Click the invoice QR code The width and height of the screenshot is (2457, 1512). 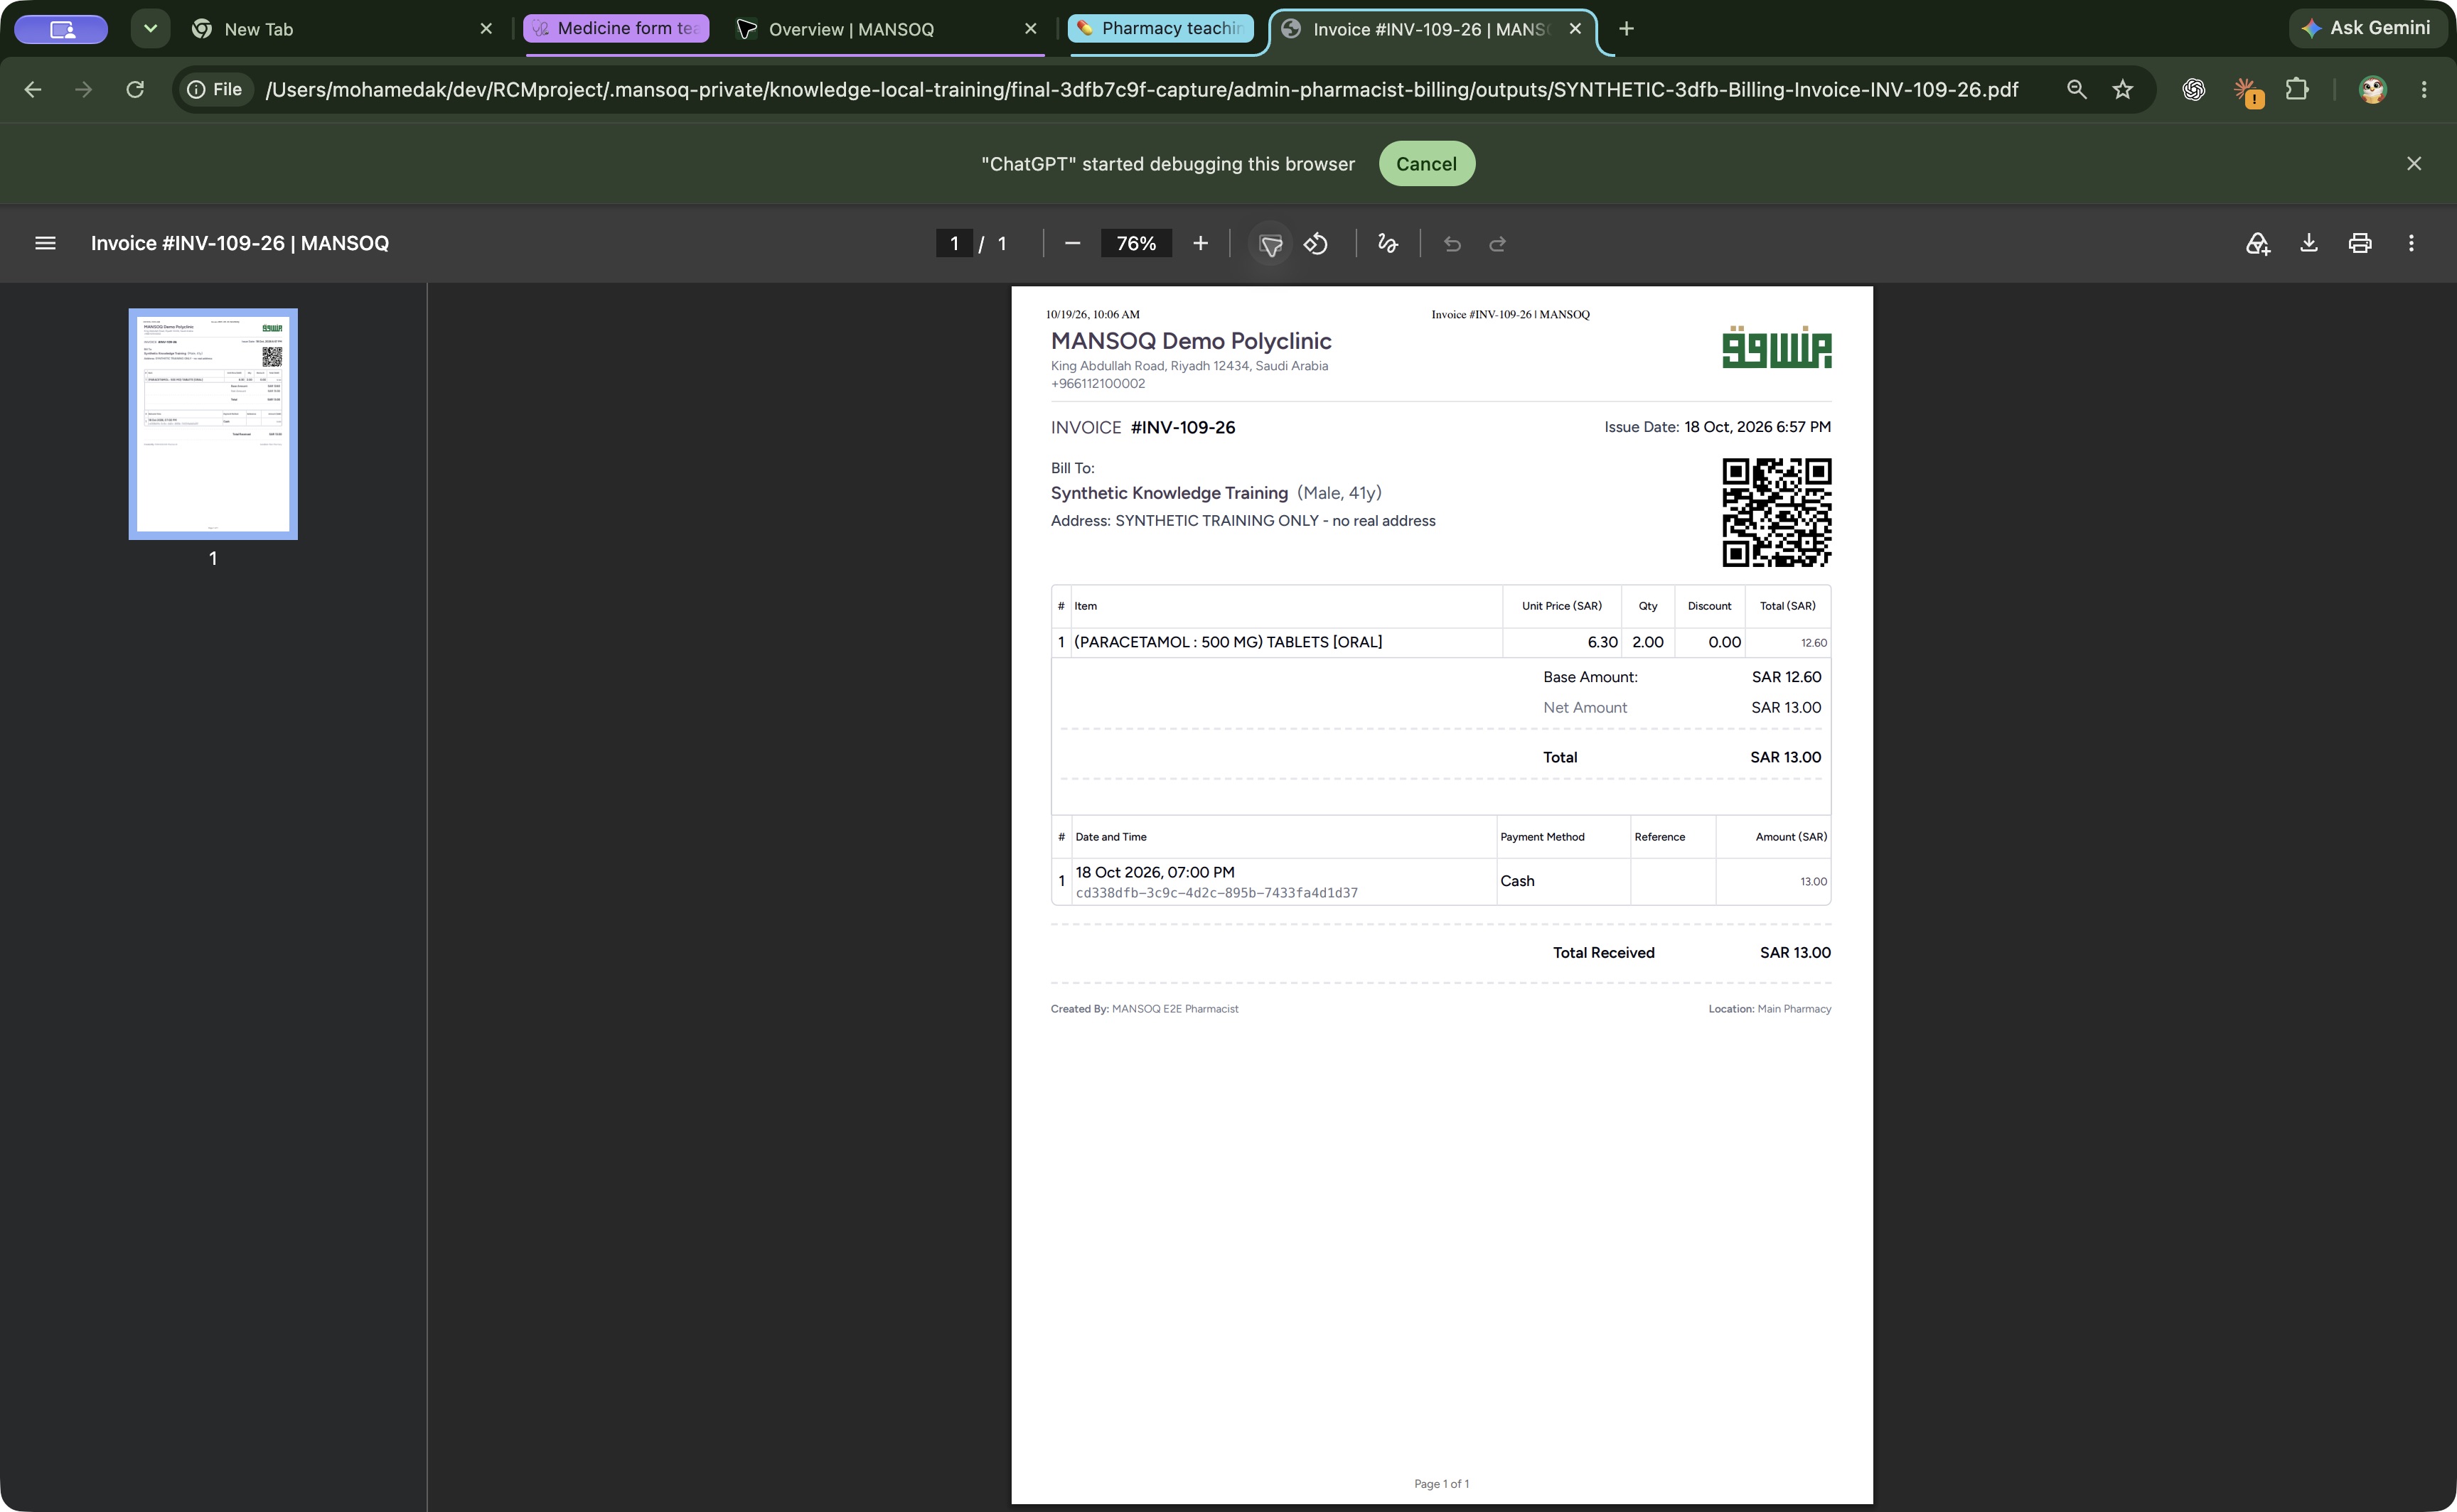[x=1777, y=512]
